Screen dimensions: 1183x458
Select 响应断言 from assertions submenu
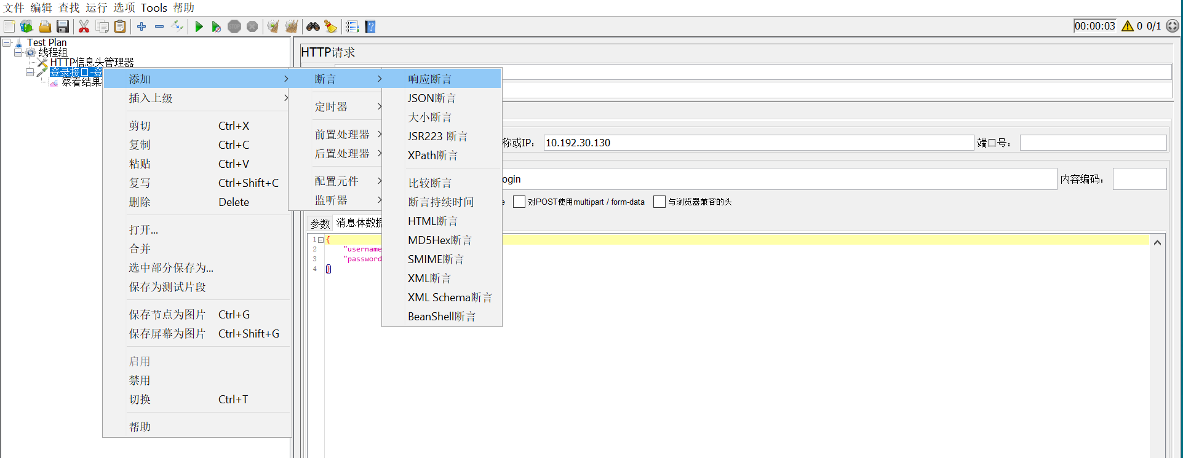[x=442, y=79]
